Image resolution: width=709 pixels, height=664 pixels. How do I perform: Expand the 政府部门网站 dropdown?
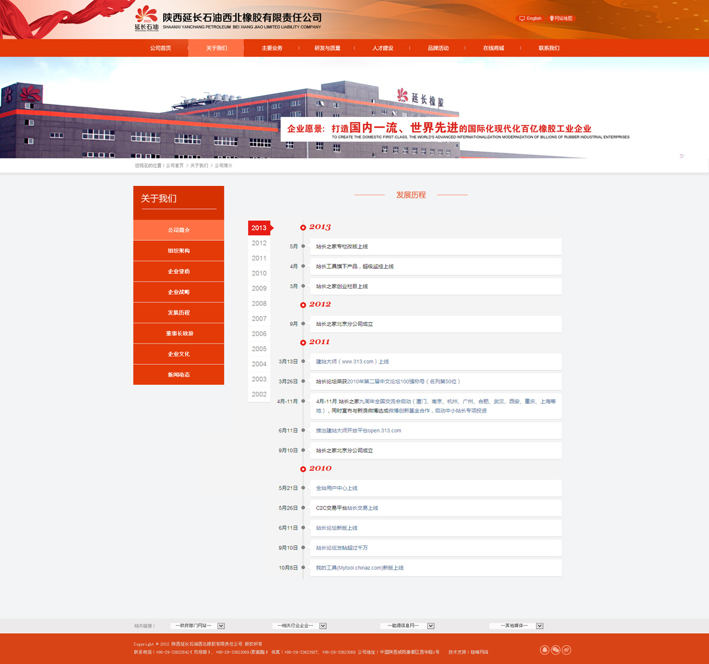221,626
